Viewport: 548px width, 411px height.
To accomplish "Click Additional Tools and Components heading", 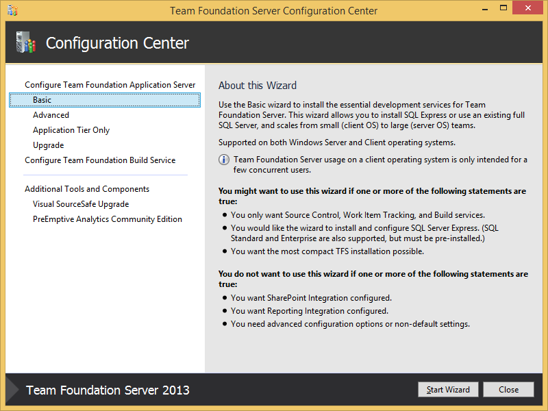I will [87, 189].
